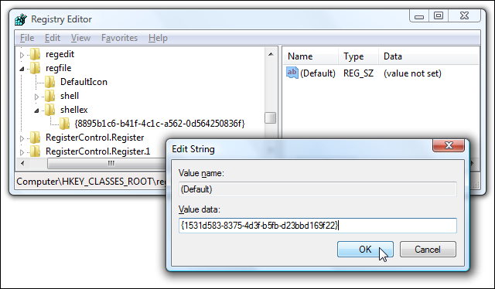Select the regedit tree item

60,54
